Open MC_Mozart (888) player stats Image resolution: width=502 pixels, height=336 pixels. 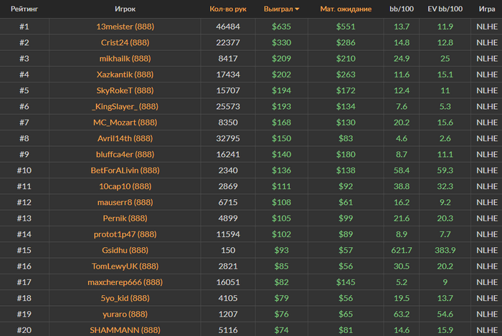point(126,123)
